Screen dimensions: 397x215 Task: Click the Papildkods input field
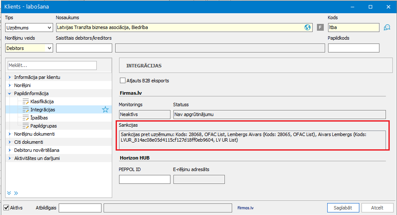pos(354,48)
